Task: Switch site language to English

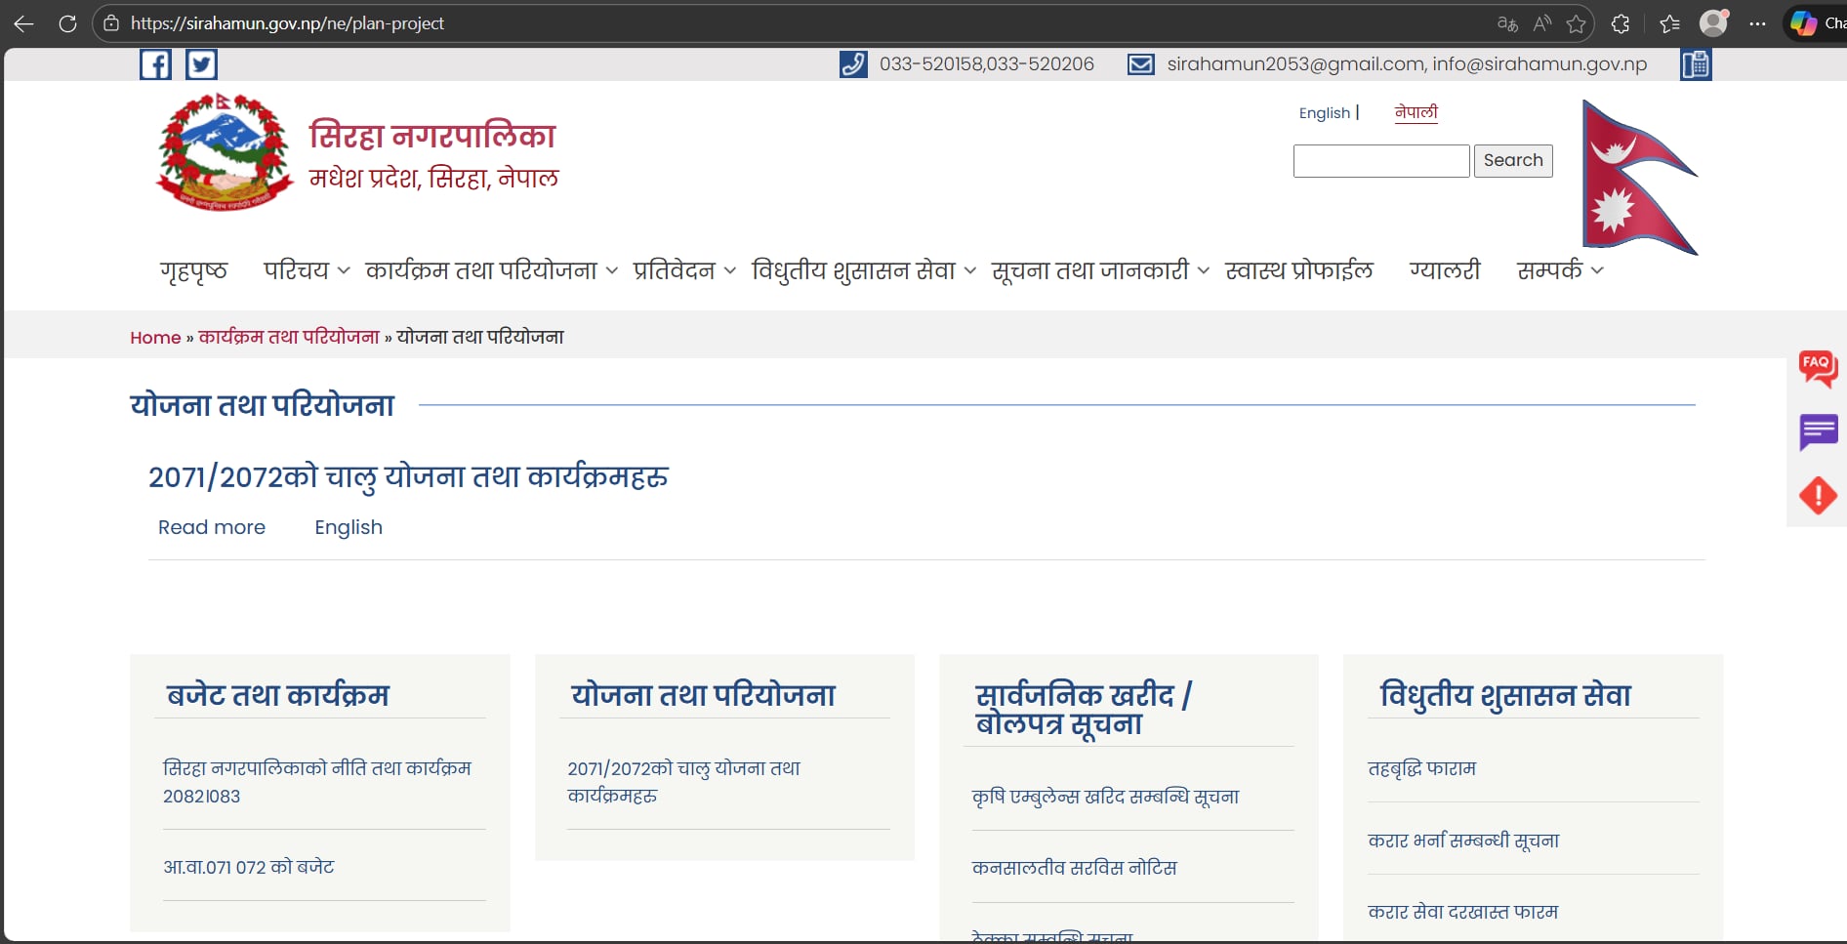Action: tap(1324, 113)
